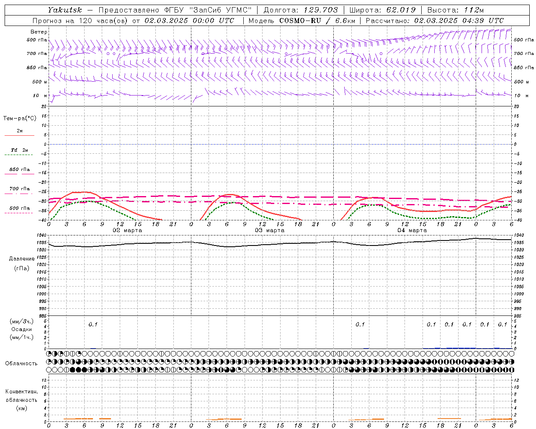This screenshot has width=536, height=429.
Task: Click the '(мм/3ч.)' precipitation unit label
Action: coord(21,321)
